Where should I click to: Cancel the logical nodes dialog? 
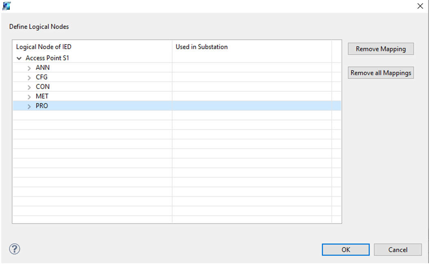(x=398, y=250)
